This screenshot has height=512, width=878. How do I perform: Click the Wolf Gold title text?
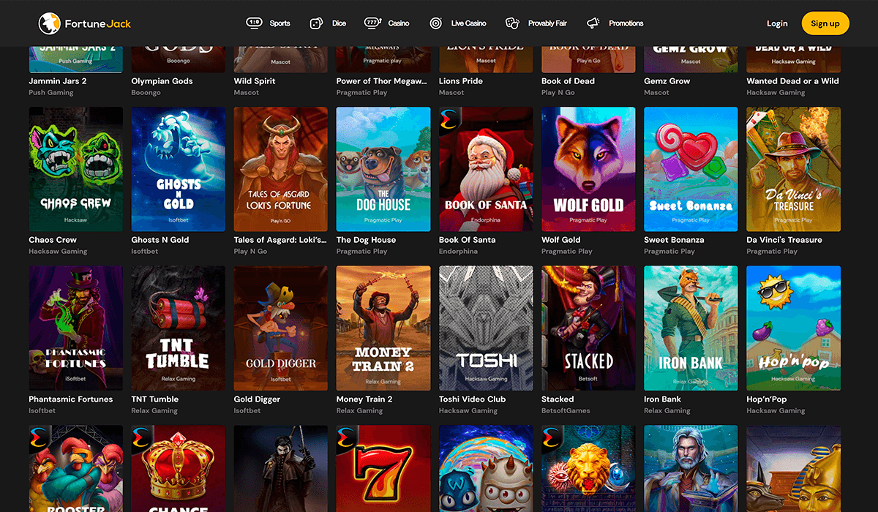pos(561,240)
